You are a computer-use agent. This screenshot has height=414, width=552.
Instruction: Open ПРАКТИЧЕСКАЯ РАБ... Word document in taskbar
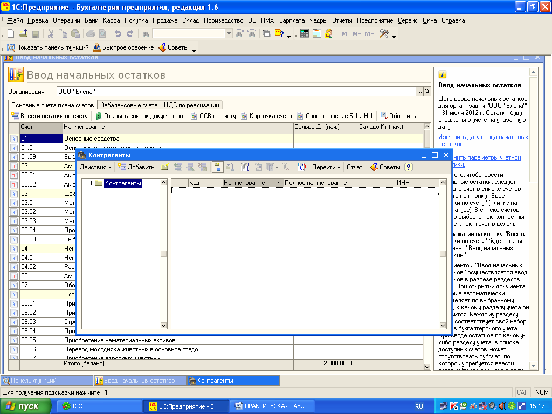[x=271, y=406]
